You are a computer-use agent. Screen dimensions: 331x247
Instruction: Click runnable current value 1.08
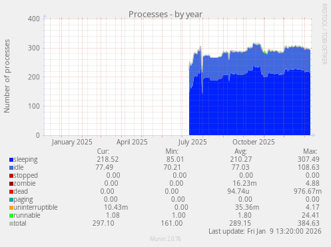[113, 215]
